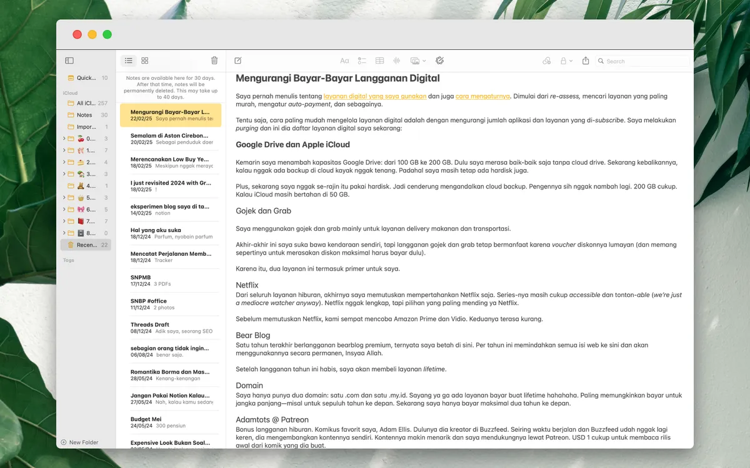Open the Recently Deleted folder
The width and height of the screenshot is (750, 468).
[87, 245]
